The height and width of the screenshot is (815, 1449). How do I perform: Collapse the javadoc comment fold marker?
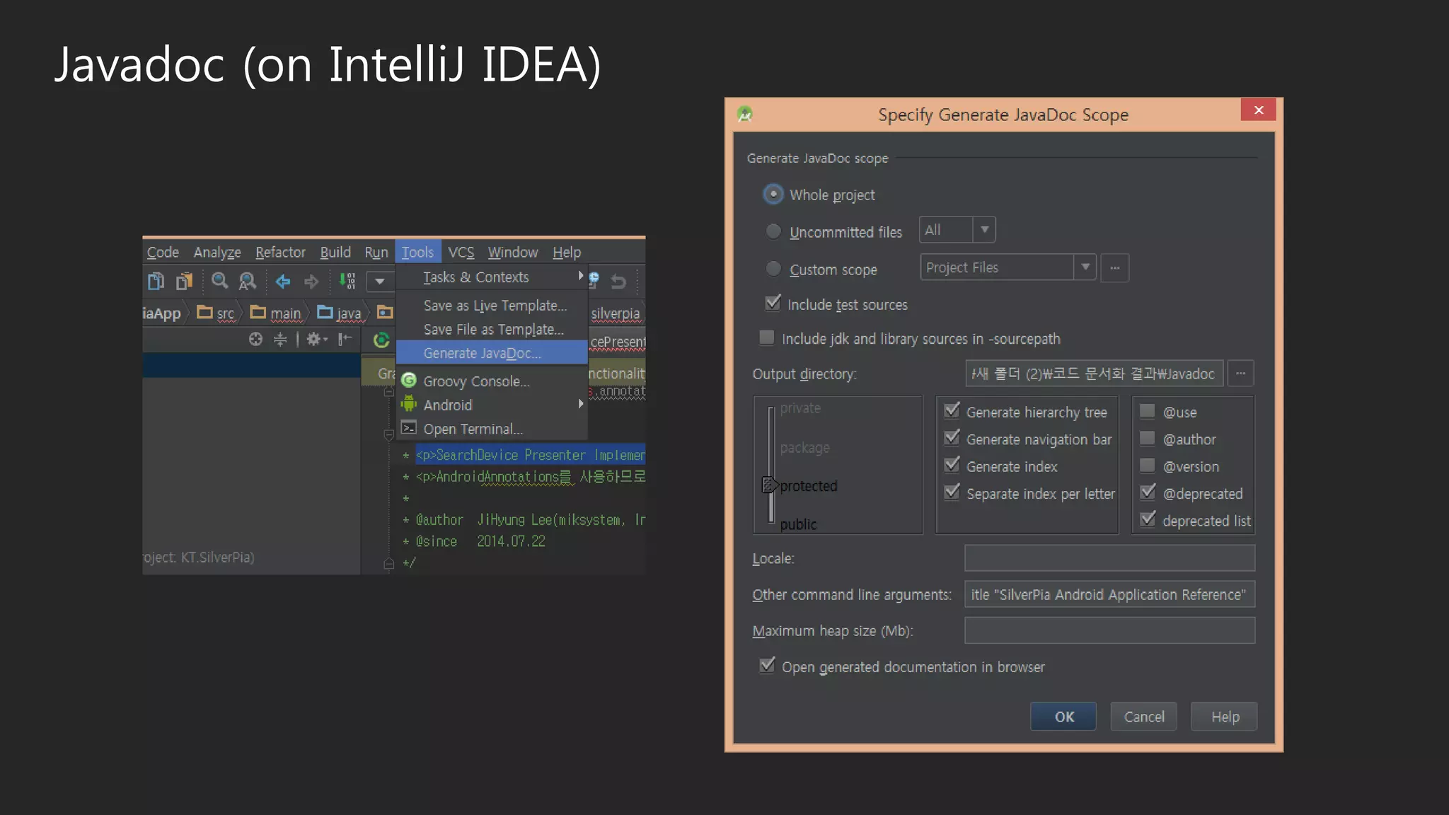[388, 434]
